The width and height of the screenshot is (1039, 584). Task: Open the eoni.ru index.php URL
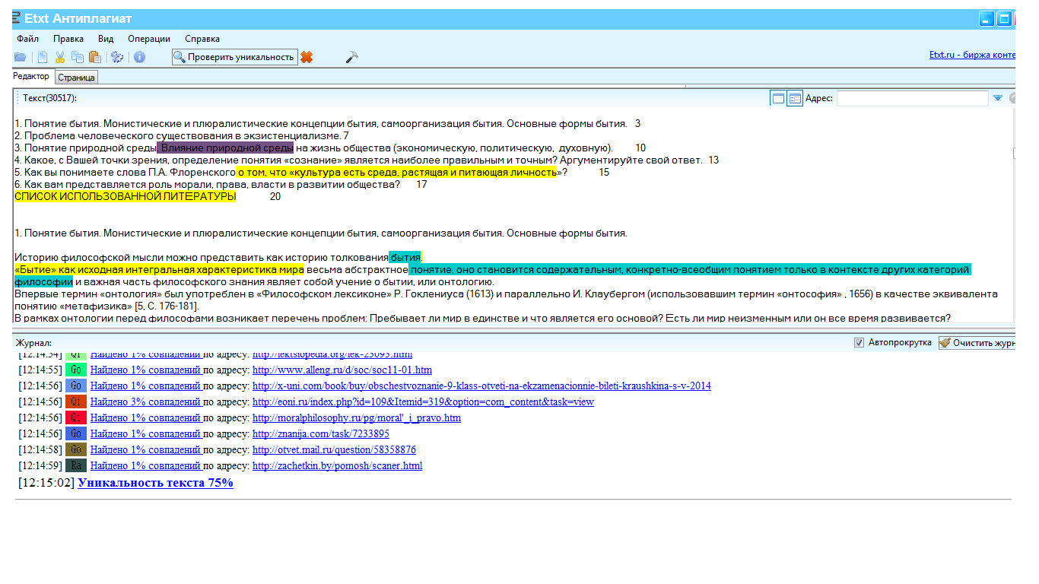pos(423,402)
